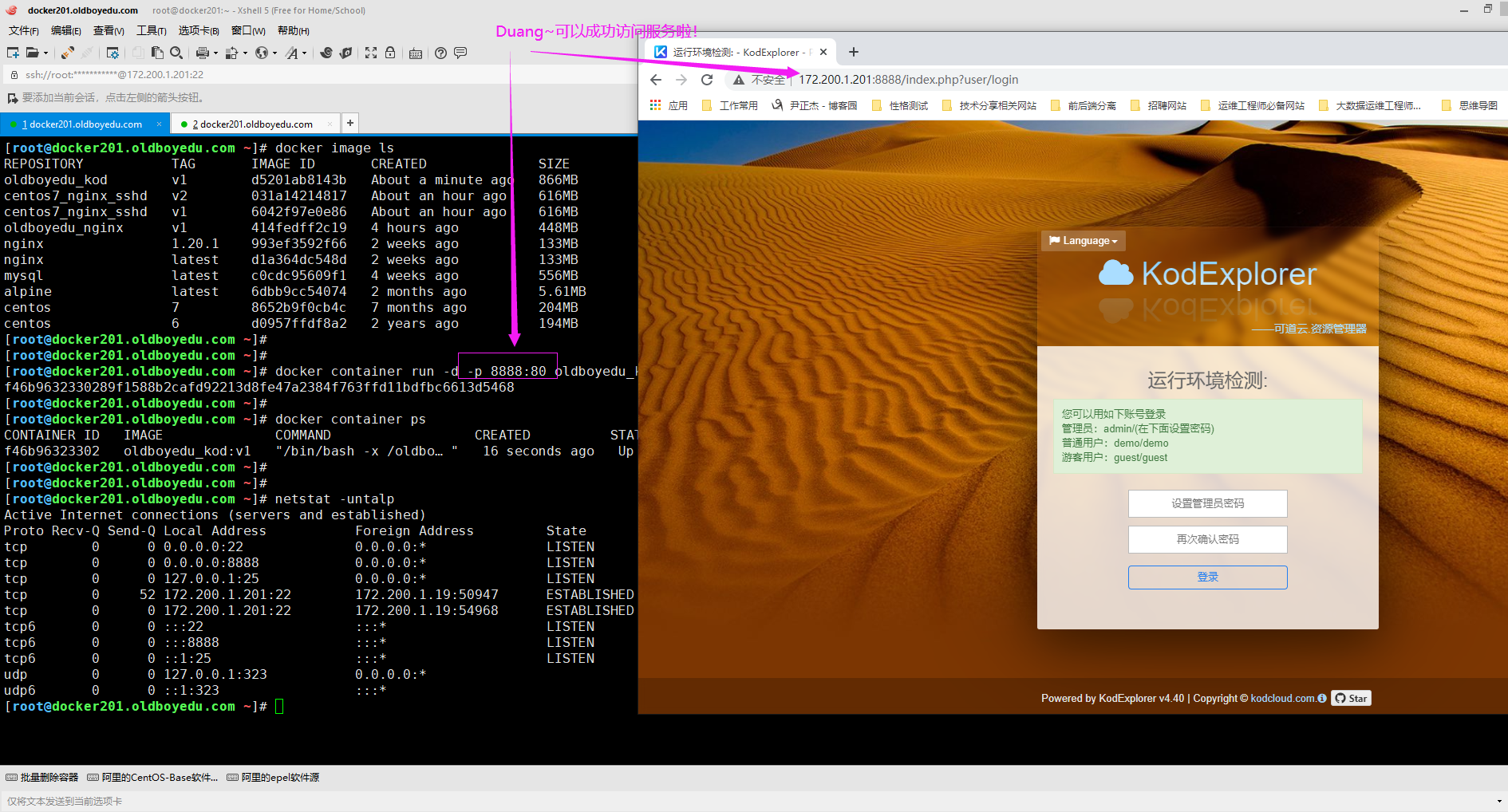Click the help question mark icon
This screenshot has height=812, width=1508.
point(440,53)
